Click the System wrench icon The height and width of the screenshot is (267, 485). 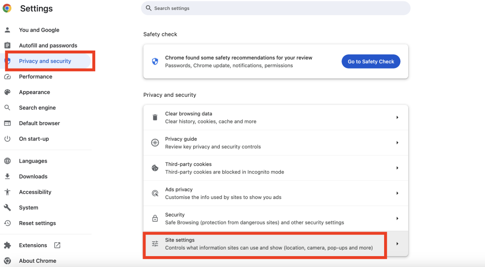8,207
